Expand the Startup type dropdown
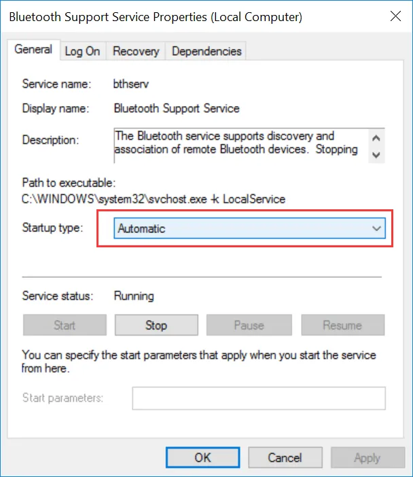 [242, 229]
